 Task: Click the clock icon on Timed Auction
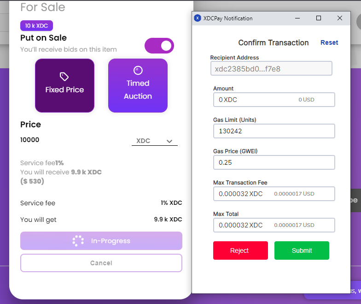click(138, 70)
